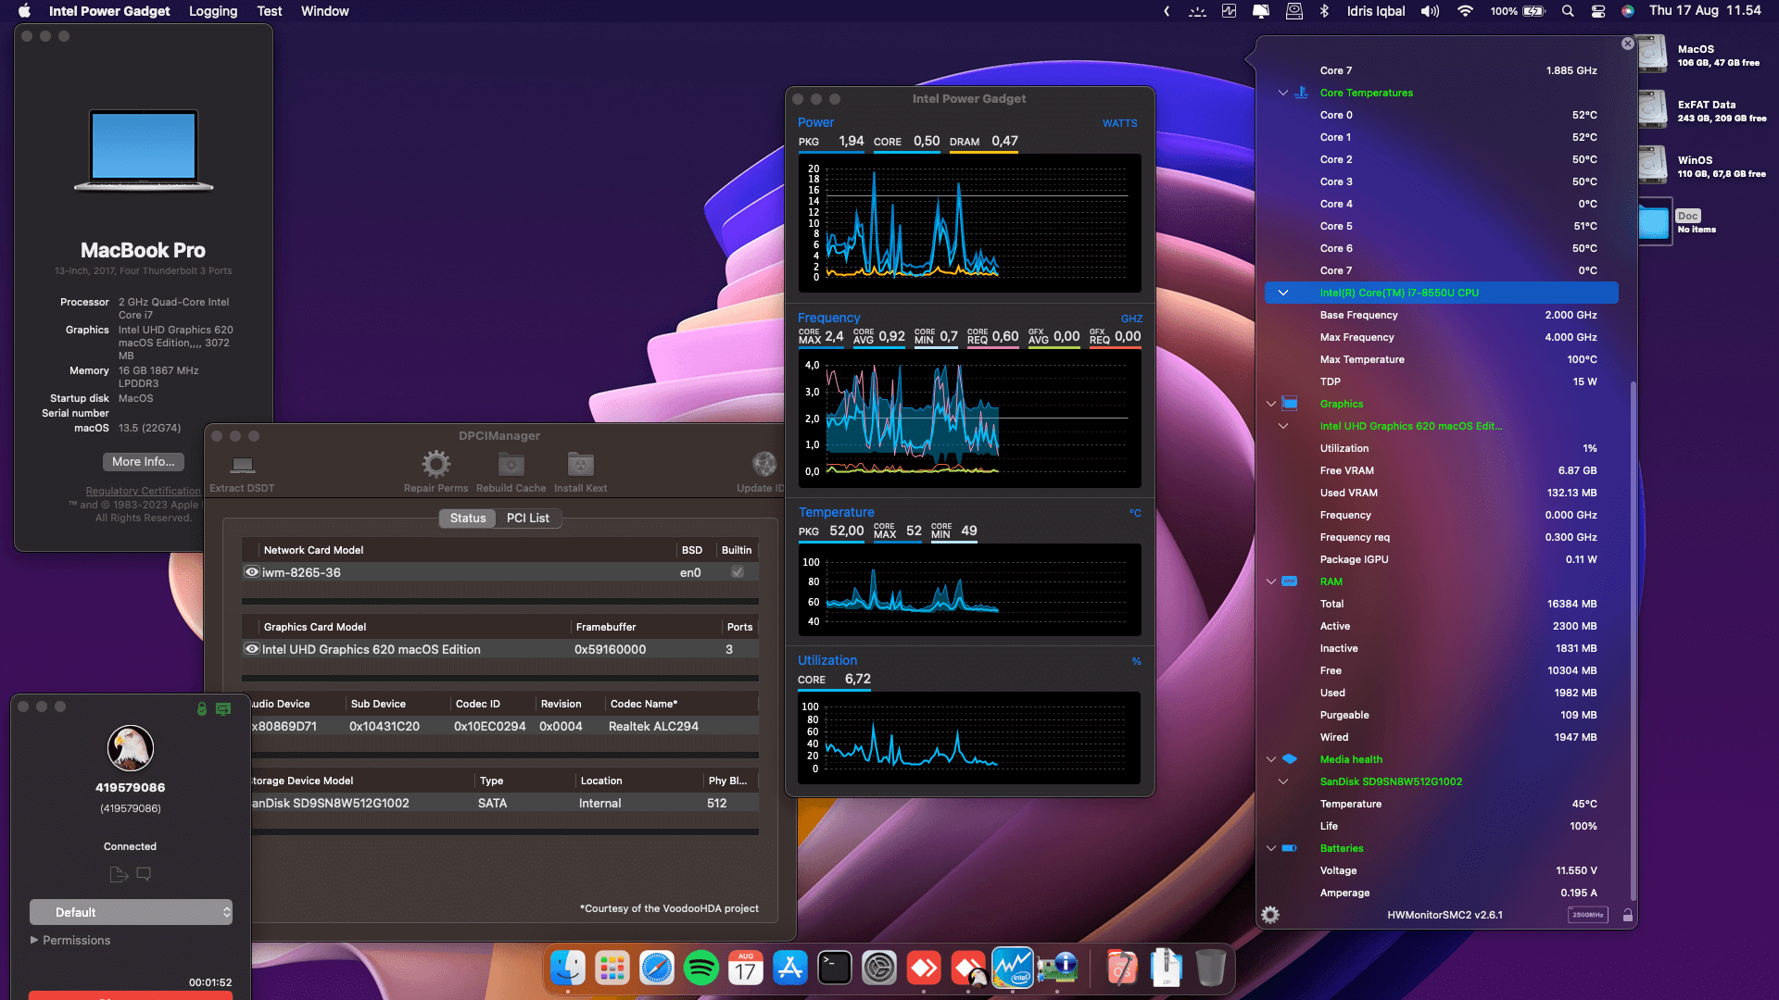Select Realtek ALC294 audio device row

[505, 726]
